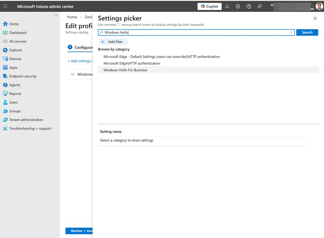Click the Search button
Image resolution: width=324 pixels, height=238 pixels.
(x=307, y=32)
